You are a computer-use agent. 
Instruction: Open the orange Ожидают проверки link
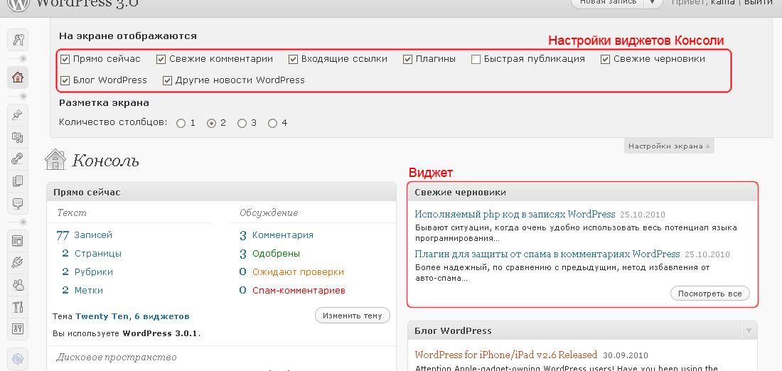pyautogui.click(x=299, y=271)
